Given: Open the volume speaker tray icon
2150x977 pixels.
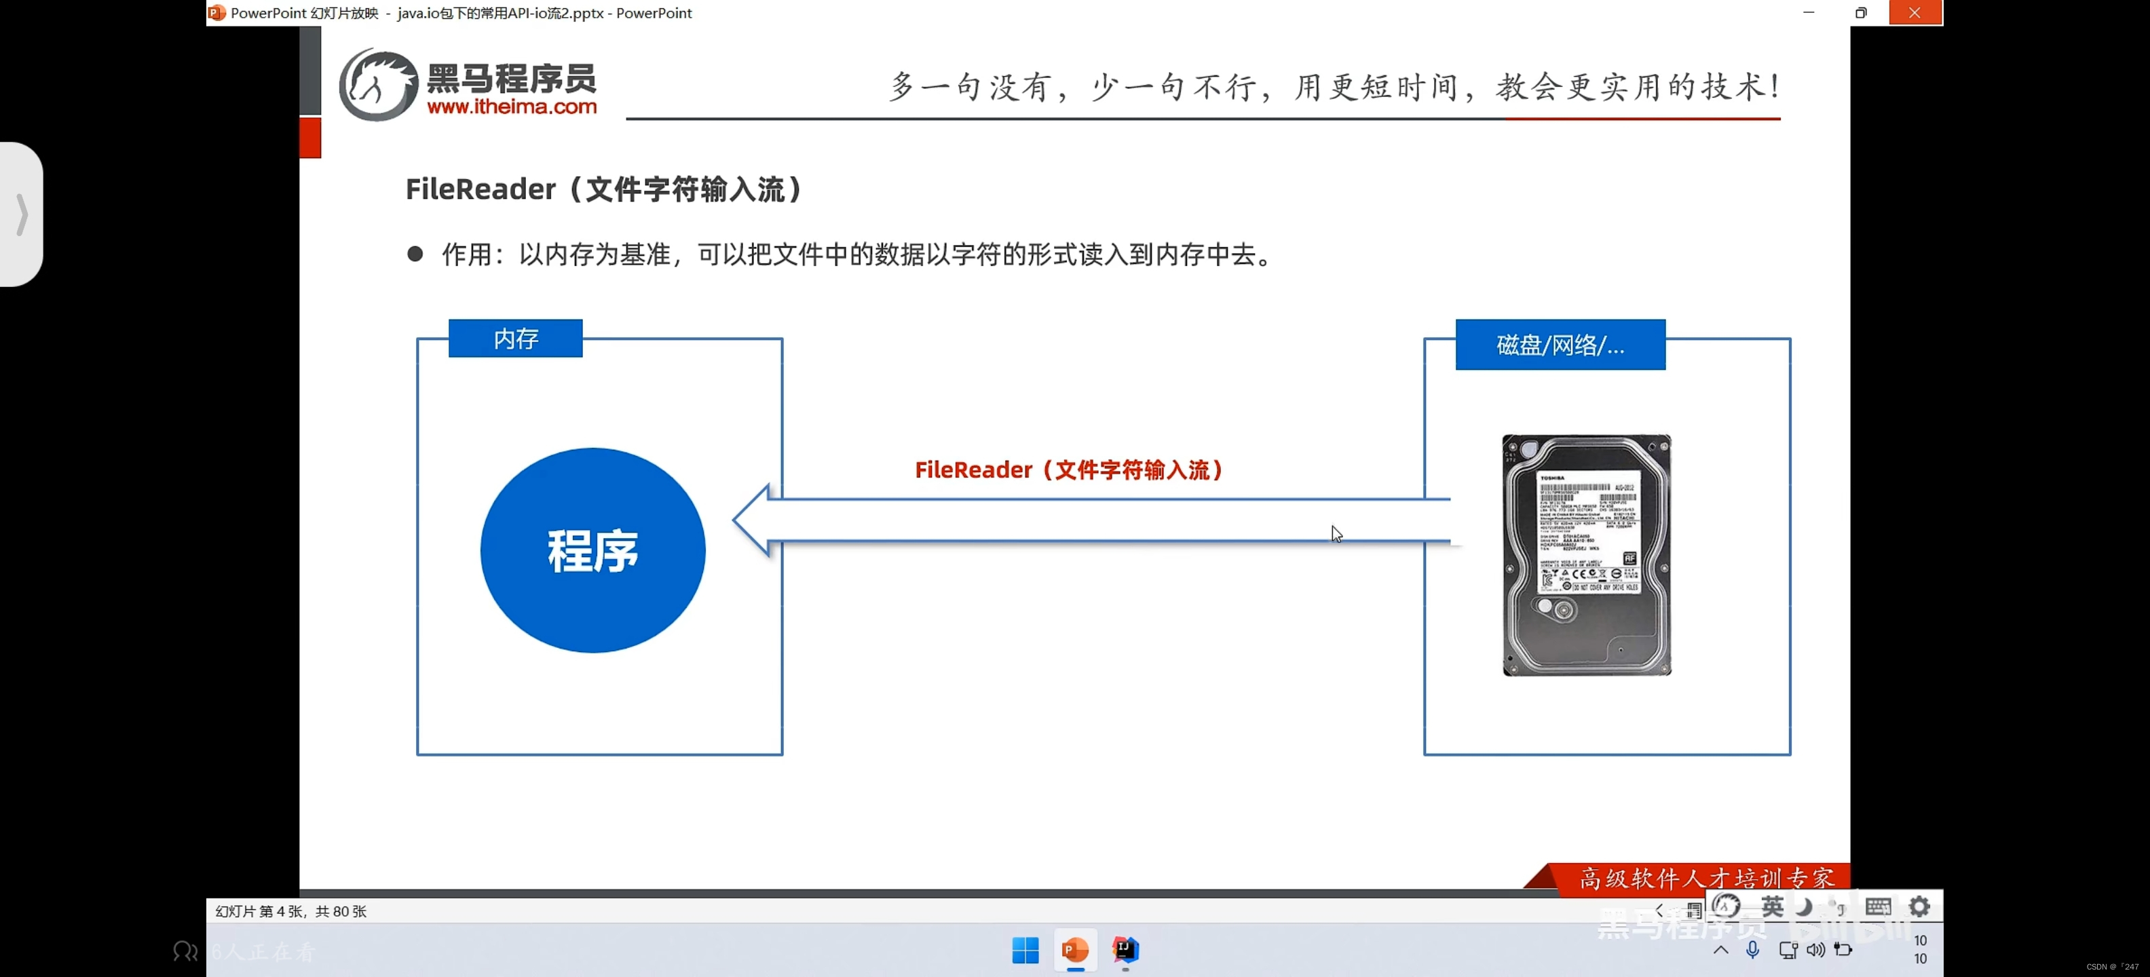Looking at the screenshot, I should [1815, 949].
